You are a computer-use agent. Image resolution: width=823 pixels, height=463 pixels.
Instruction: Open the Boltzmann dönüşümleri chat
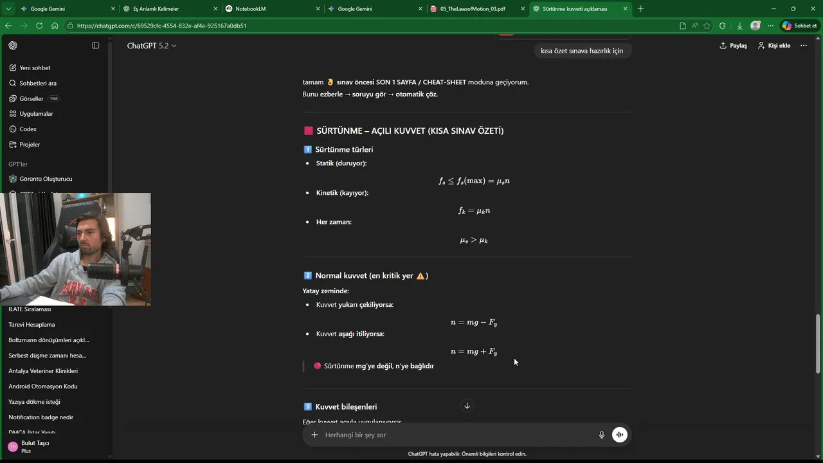pyautogui.click(x=49, y=340)
